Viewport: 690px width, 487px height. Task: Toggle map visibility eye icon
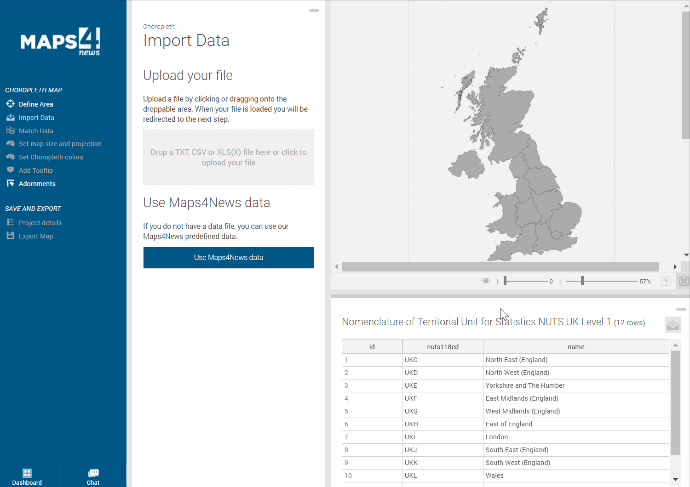(x=486, y=281)
